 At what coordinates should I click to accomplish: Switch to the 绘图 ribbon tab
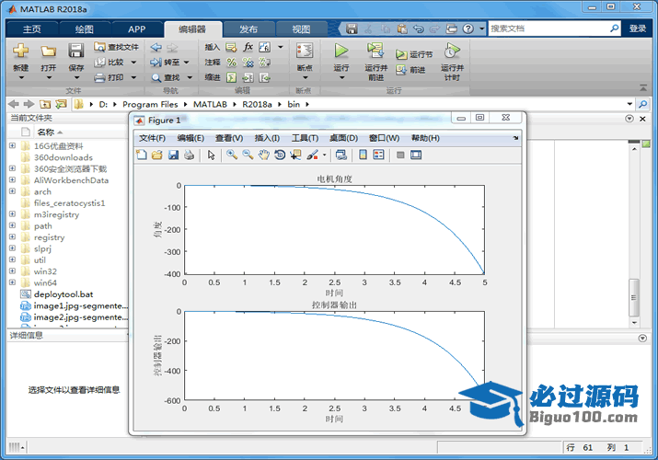(x=84, y=29)
